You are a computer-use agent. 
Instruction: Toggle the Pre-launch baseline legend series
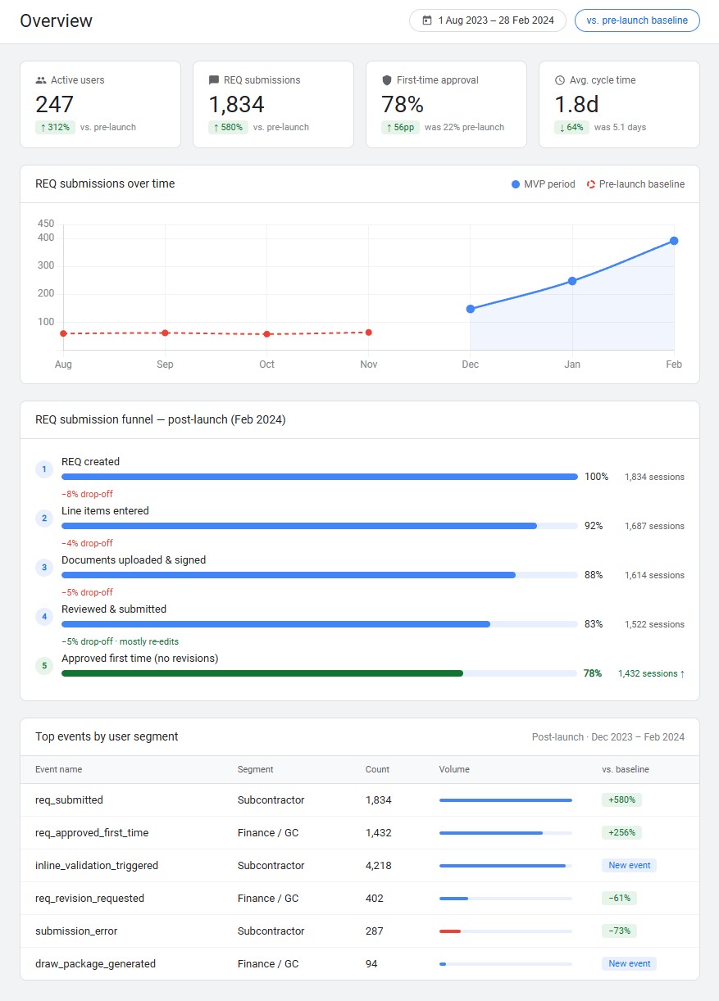[x=635, y=184]
